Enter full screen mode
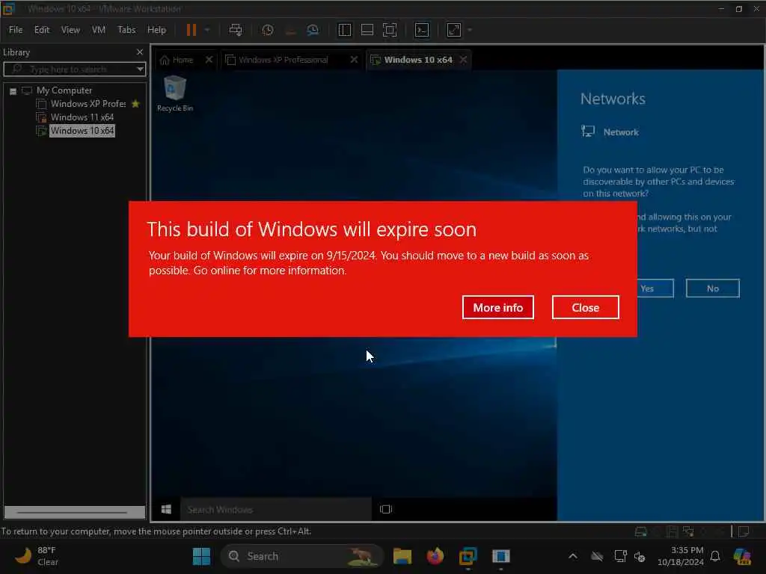 (389, 30)
